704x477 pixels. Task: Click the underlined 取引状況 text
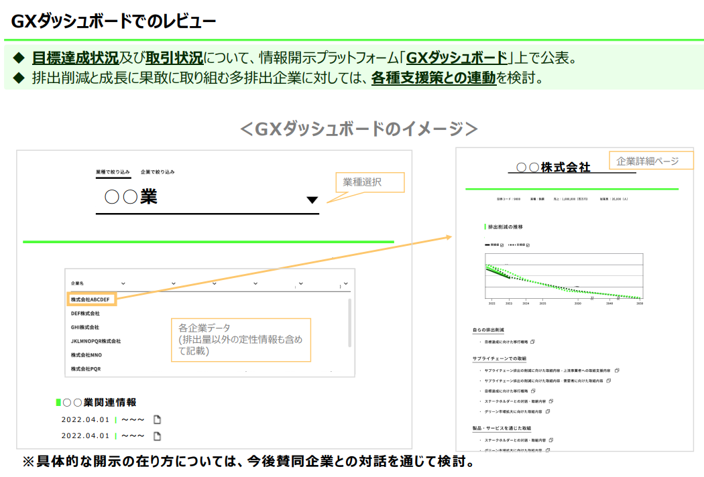[174, 58]
